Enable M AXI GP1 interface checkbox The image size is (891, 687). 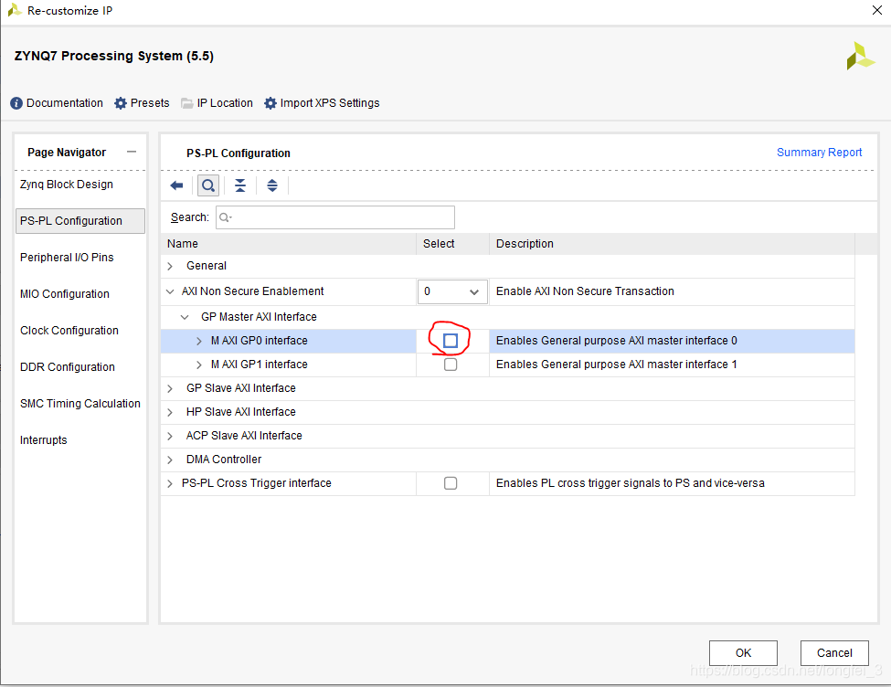450,365
